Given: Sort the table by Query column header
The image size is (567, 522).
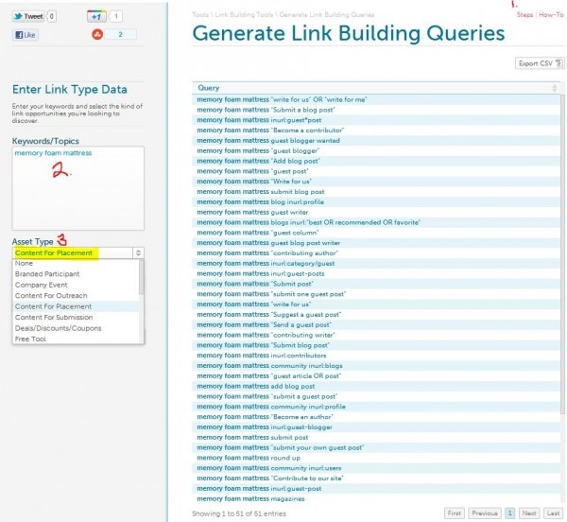Looking at the screenshot, I should pyautogui.click(x=209, y=87).
